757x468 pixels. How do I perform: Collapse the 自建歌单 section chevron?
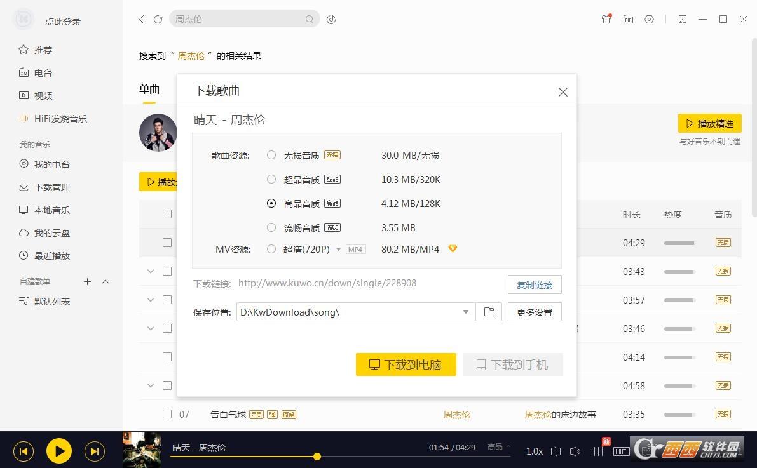pos(106,281)
